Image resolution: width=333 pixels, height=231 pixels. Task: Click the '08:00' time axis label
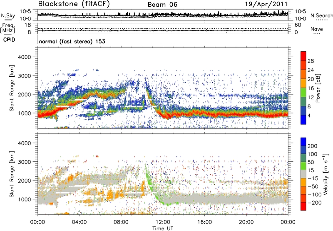pos(121,222)
